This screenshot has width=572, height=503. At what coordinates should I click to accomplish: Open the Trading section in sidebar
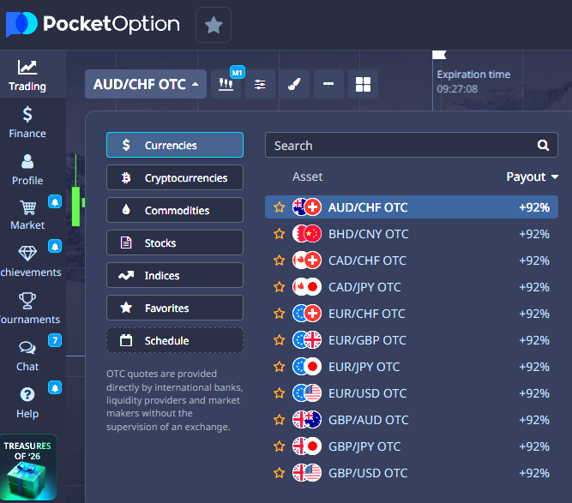click(x=27, y=75)
